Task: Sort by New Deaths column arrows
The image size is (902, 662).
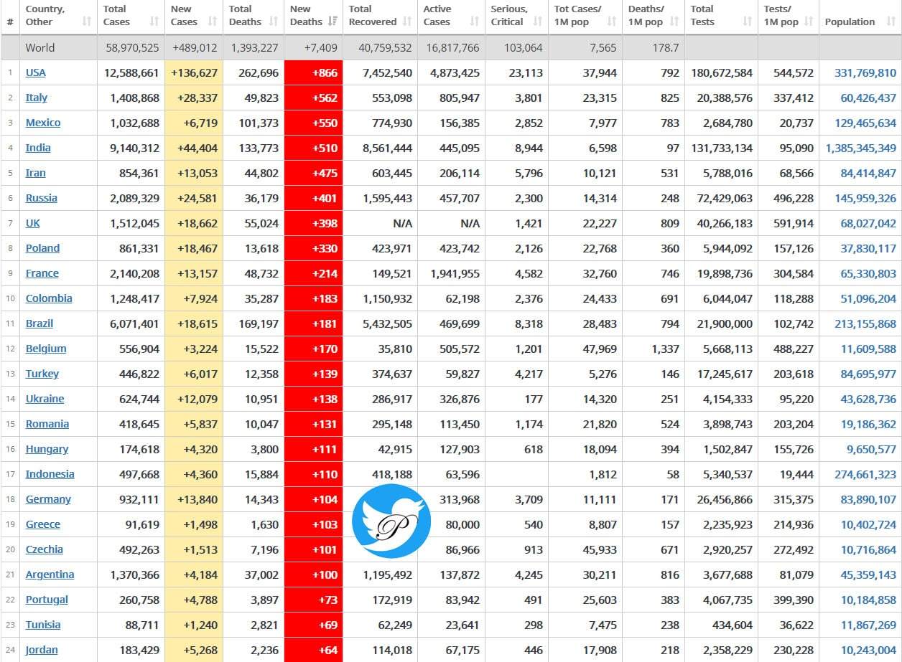Action: pyautogui.click(x=333, y=22)
